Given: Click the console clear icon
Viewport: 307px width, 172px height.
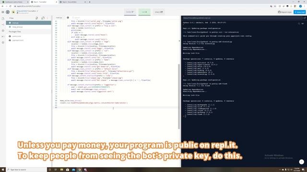Looking at the screenshot, I should click(x=303, y=23).
